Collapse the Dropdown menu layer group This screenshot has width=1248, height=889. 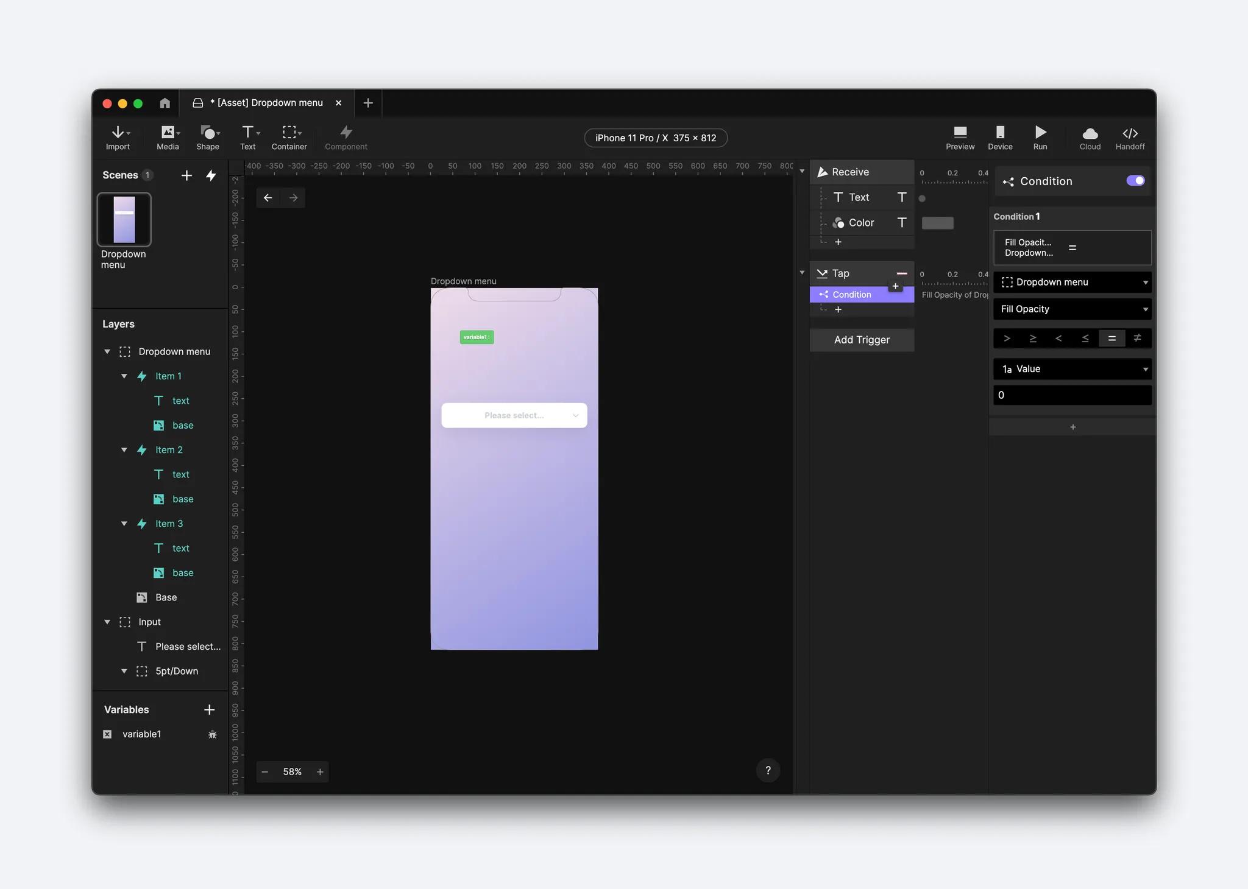click(107, 351)
